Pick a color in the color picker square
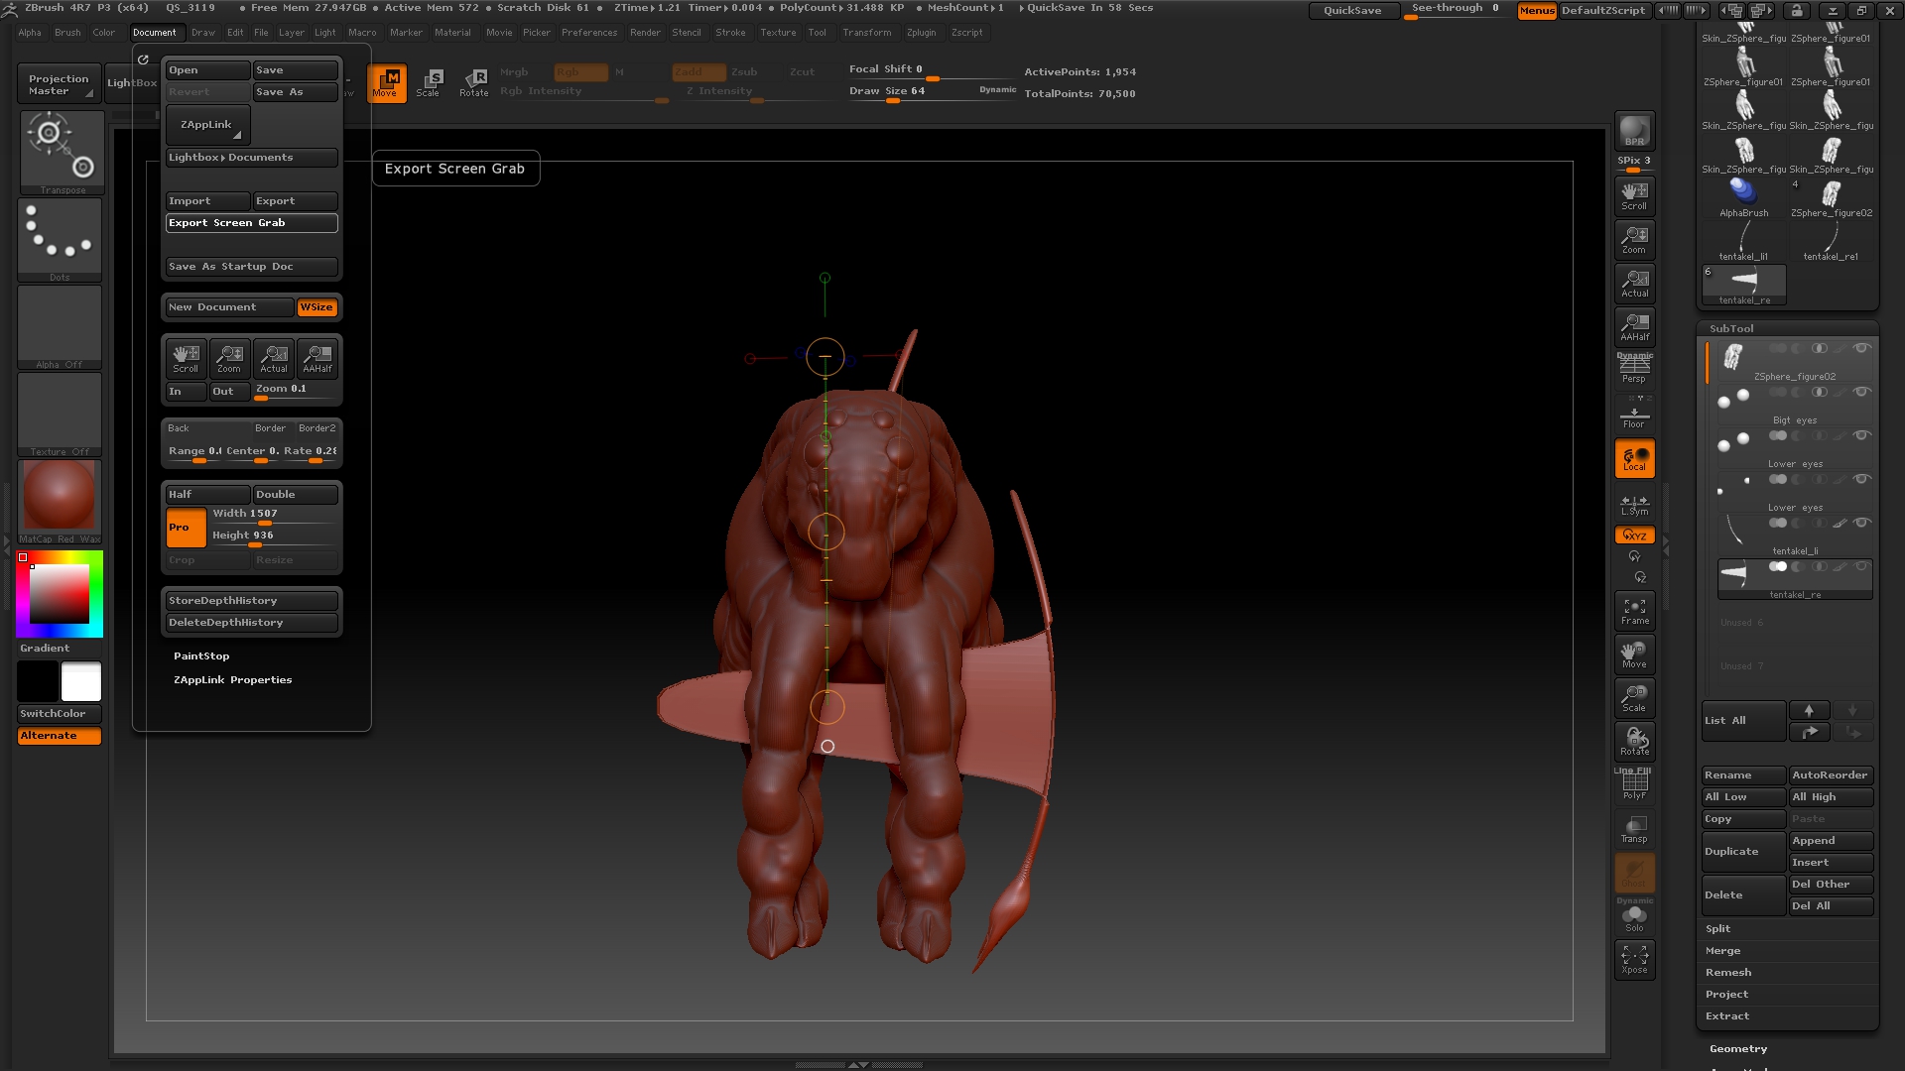Viewport: 1905px width, 1071px height. click(60, 594)
